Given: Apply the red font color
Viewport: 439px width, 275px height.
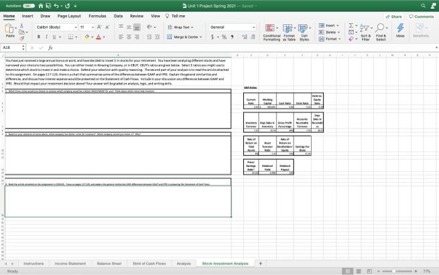Looking at the screenshot, I should pyautogui.click(x=98, y=36).
